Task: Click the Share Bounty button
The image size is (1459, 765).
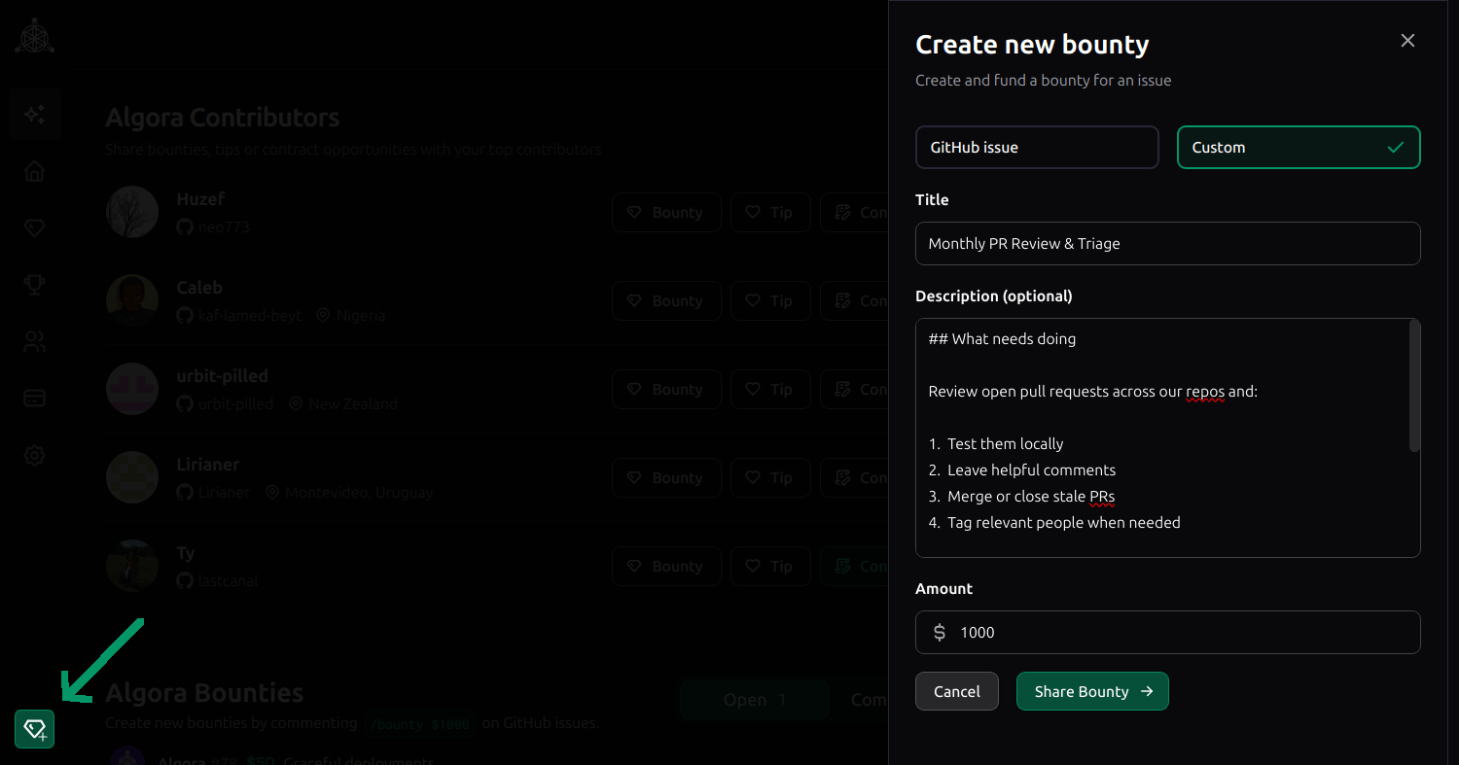Action: pyautogui.click(x=1092, y=691)
